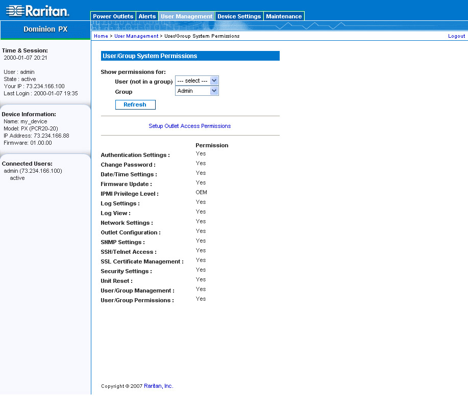
Task: Select the User Management tab
Action: pyautogui.click(x=186, y=16)
